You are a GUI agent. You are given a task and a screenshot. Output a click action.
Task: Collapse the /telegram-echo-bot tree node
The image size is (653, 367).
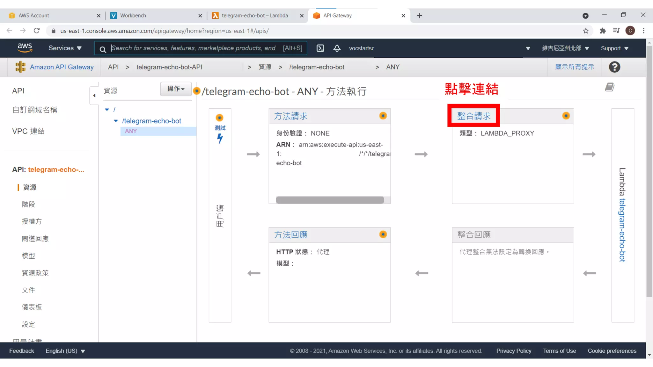(x=116, y=121)
